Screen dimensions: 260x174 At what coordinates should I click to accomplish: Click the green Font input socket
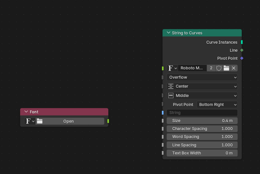163,68
